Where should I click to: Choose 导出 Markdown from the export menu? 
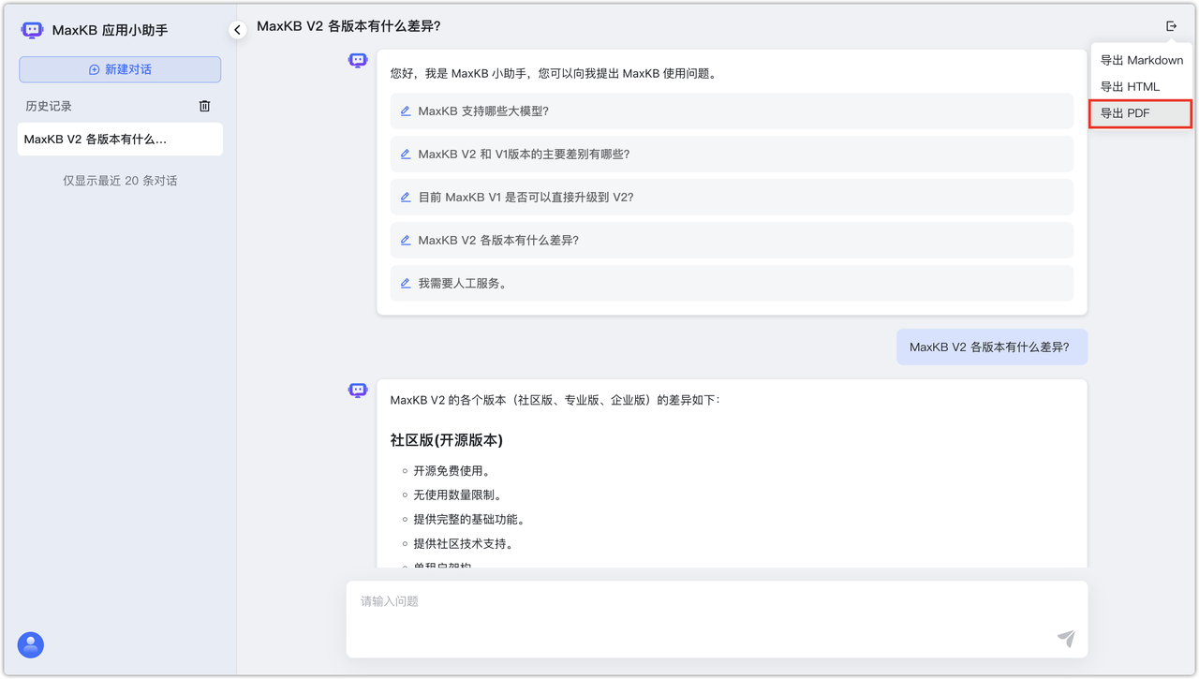click(1141, 60)
